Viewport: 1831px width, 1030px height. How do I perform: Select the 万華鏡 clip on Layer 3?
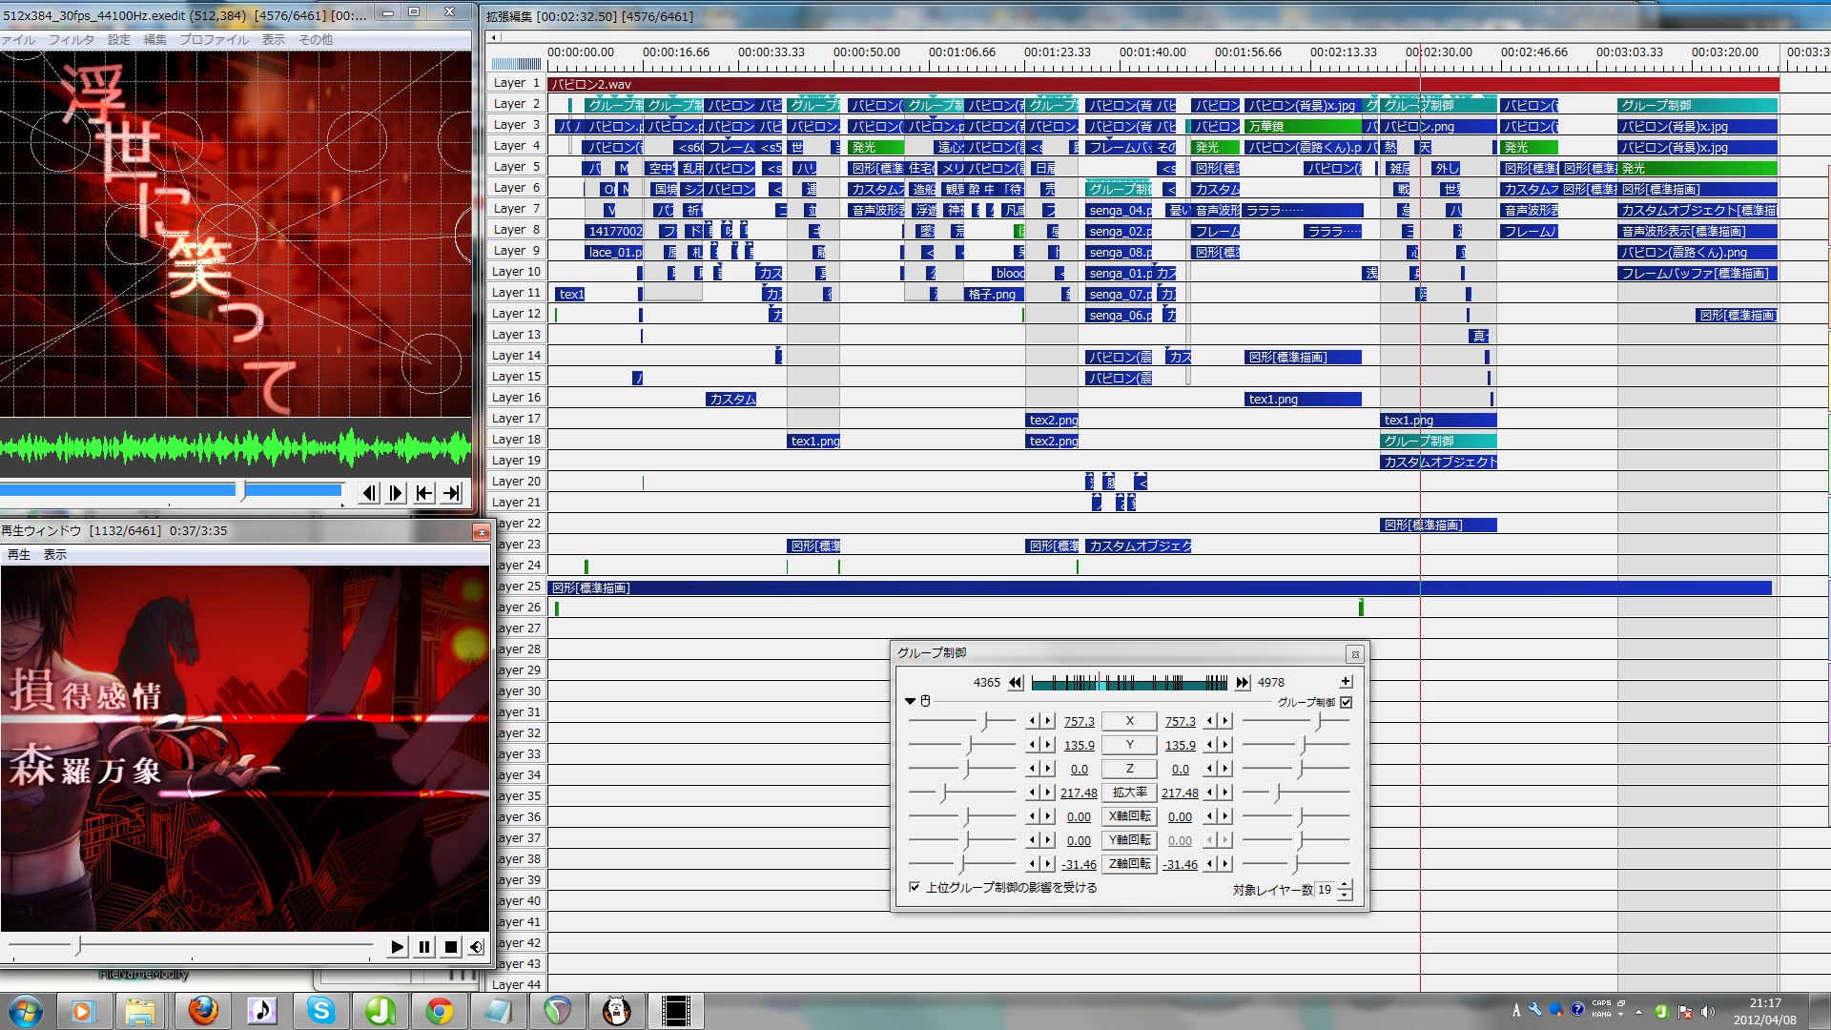(1304, 127)
